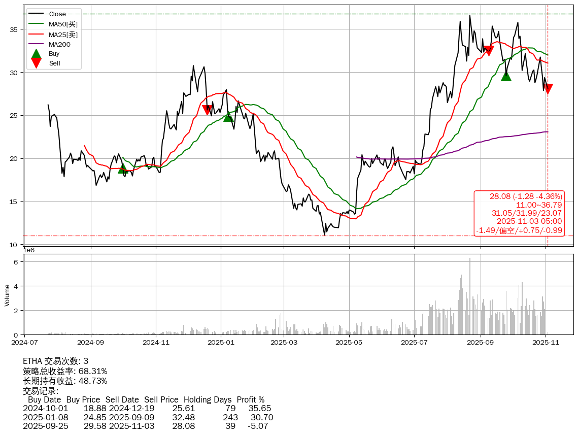Image resolution: width=578 pixels, height=435 pixels.
Task: Click the red price info box showing 28.08
Action: 519,213
